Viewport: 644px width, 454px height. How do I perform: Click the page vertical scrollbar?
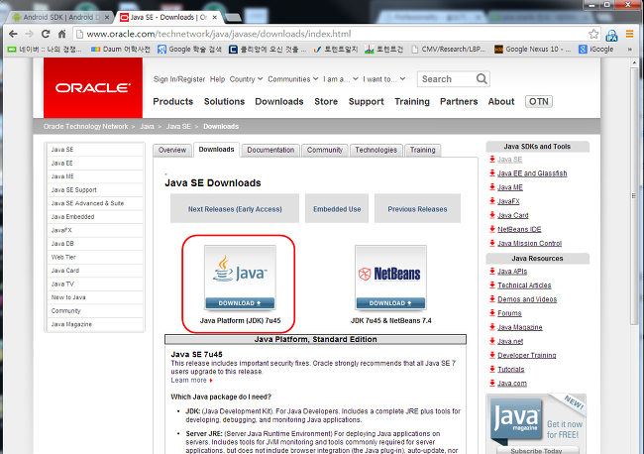(634, 197)
